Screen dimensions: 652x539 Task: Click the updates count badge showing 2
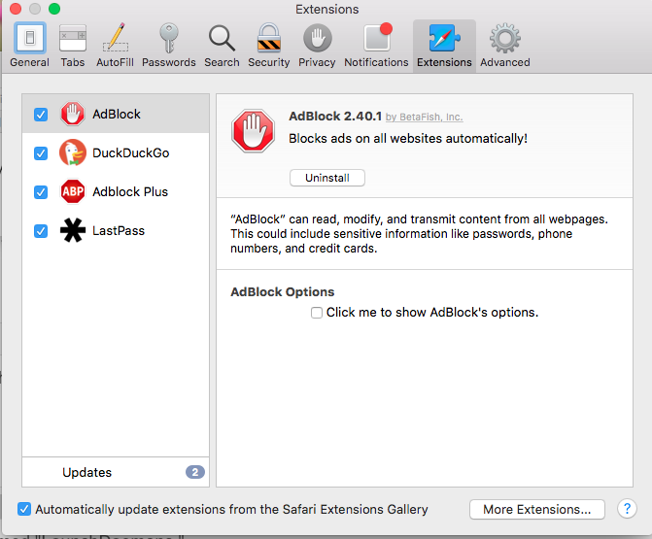pos(195,472)
